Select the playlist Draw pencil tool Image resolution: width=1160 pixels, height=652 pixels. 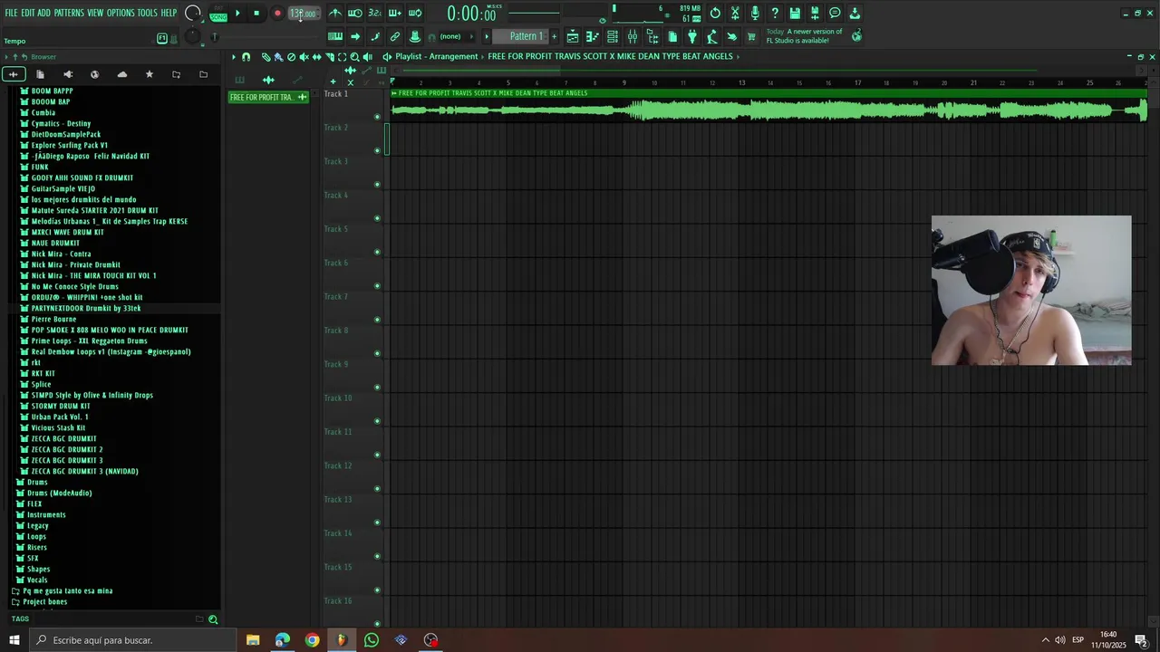[x=266, y=57]
